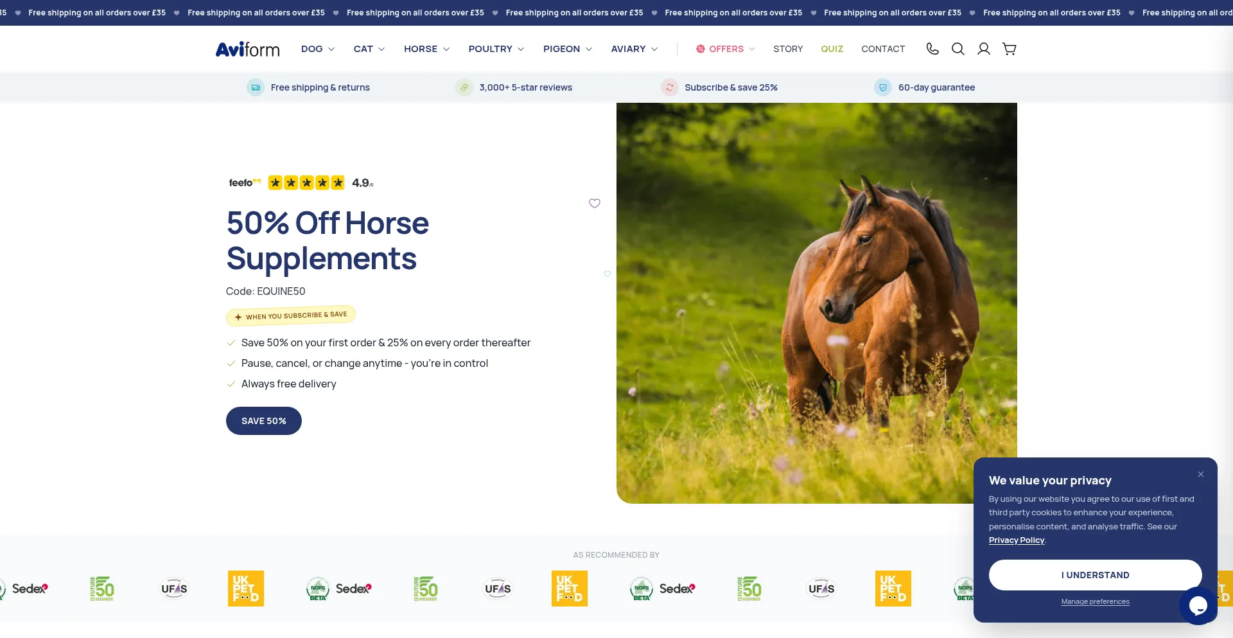The width and height of the screenshot is (1233, 638).
Task: Click the subscribe & save refresh icon
Action: [670, 87]
